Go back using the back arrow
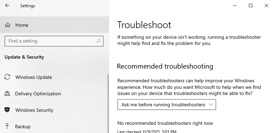 tap(7, 5)
